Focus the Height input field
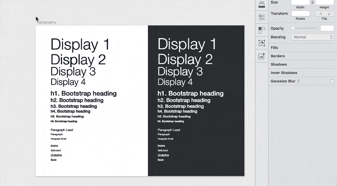This screenshot has height=186, width=337. 324,2
